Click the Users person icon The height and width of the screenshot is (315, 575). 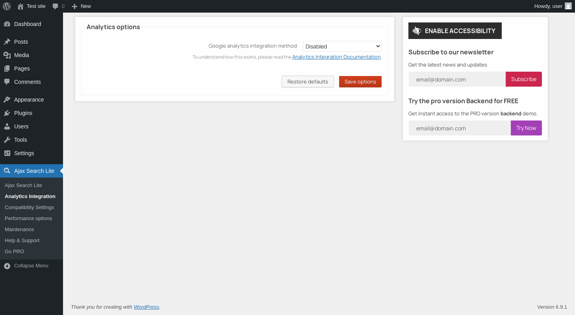click(x=7, y=126)
